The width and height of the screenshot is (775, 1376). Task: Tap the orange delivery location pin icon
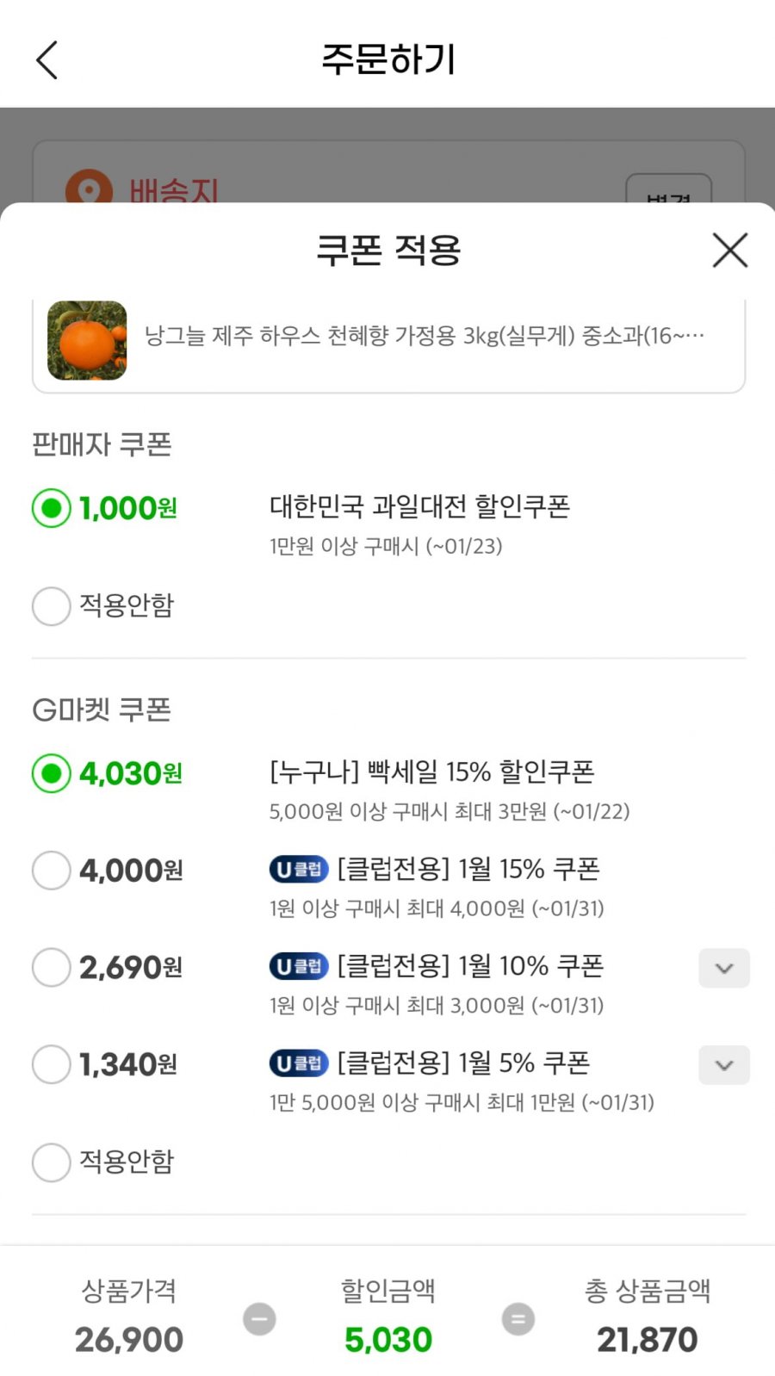tap(89, 188)
